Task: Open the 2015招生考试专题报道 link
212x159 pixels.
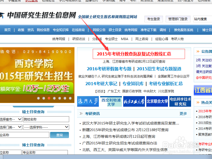Action: tap(159, 69)
